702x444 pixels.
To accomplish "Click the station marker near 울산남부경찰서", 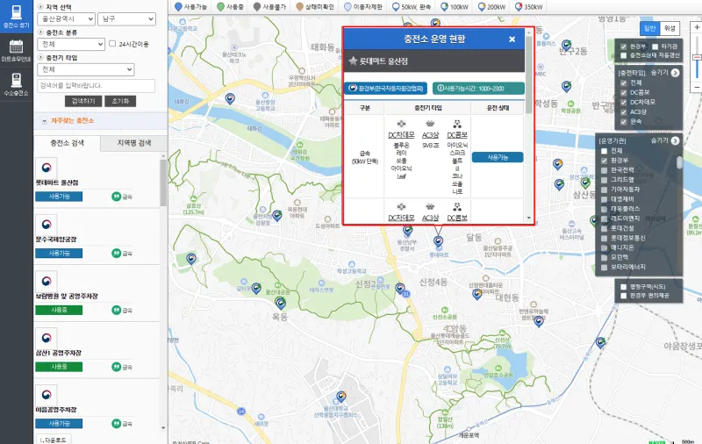I will pos(407,230).
